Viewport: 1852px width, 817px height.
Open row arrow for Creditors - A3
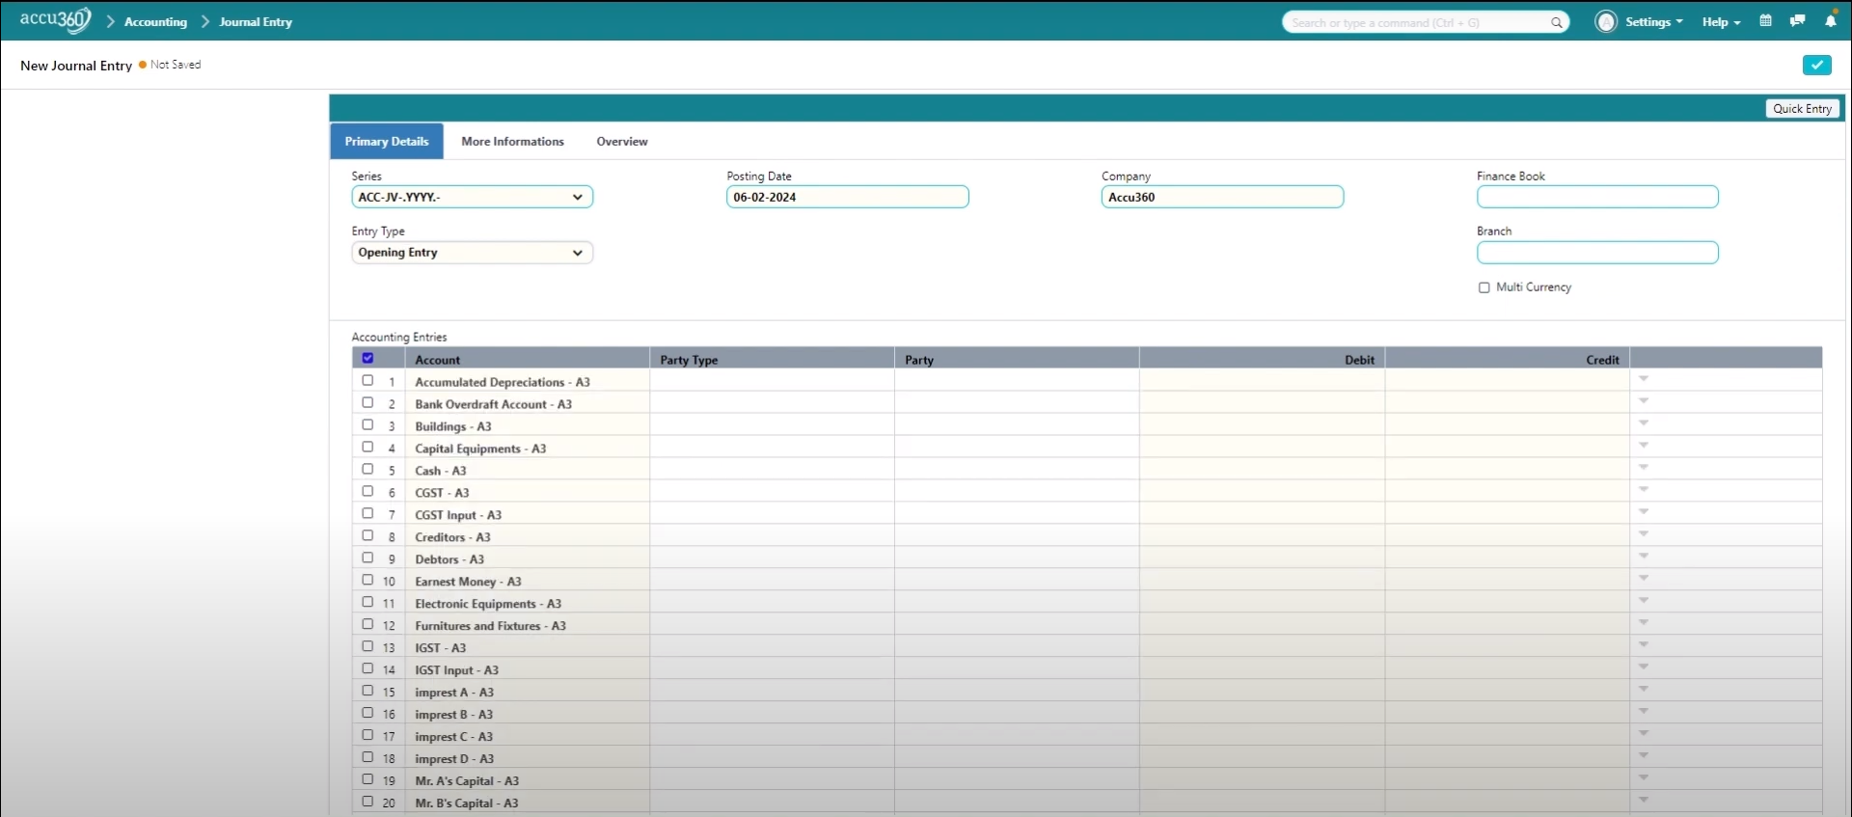tap(1644, 534)
